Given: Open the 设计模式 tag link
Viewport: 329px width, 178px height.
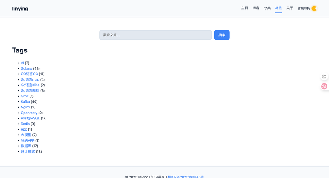Looking at the screenshot, I should (28, 151).
